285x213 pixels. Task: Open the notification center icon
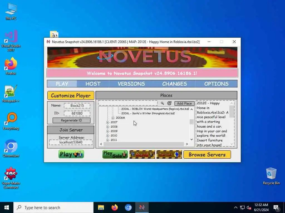tap(276, 207)
